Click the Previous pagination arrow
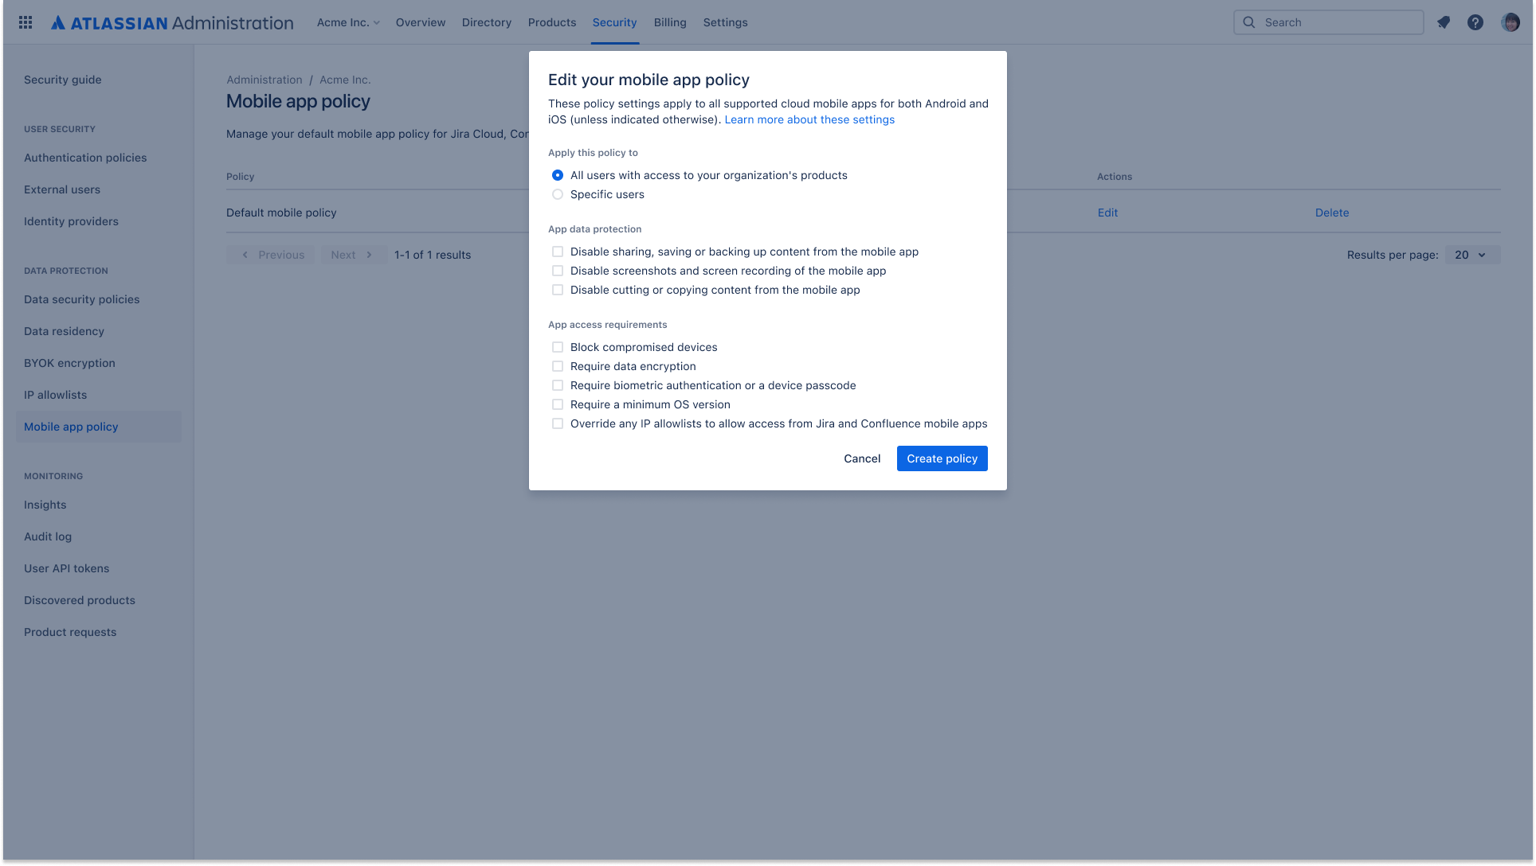Screen dimensions: 1536x866 (x=246, y=254)
